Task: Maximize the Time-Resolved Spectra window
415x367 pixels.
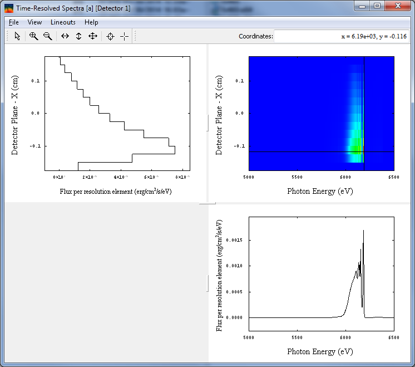Action: coord(377,6)
